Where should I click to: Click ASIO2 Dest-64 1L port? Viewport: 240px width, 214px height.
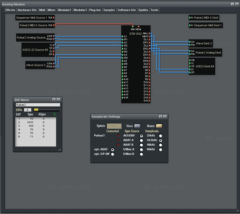tap(190, 63)
